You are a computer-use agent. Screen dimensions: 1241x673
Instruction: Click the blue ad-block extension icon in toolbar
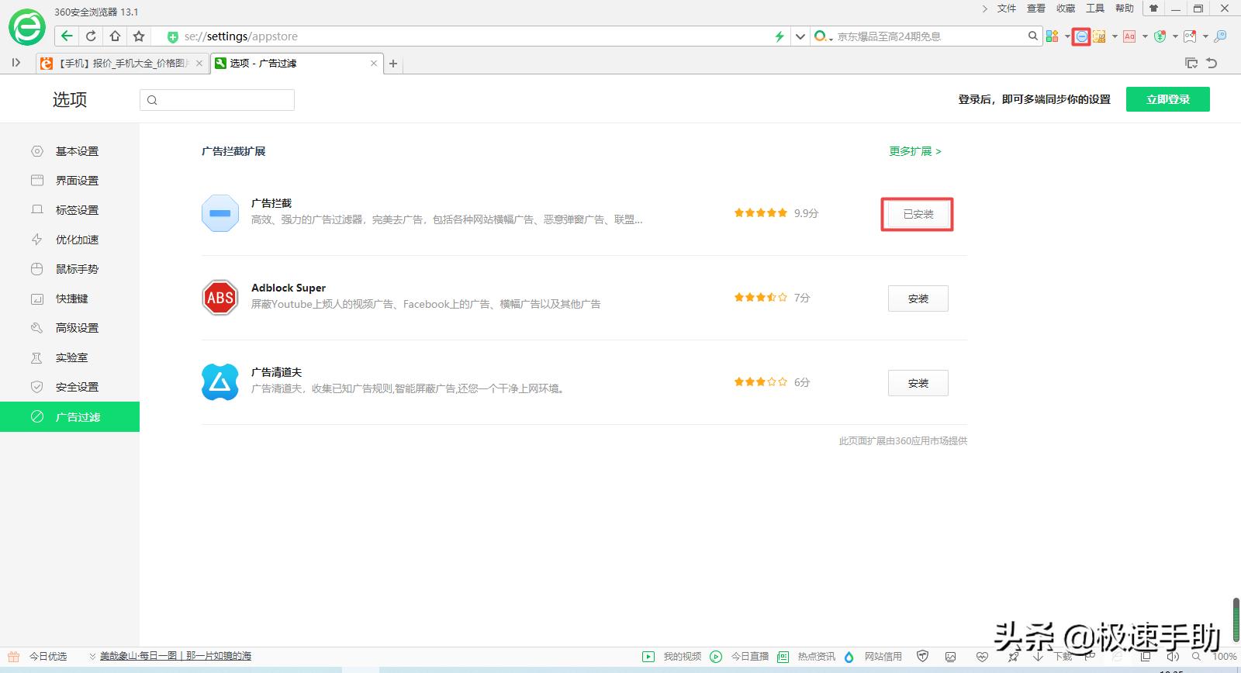click(1081, 36)
